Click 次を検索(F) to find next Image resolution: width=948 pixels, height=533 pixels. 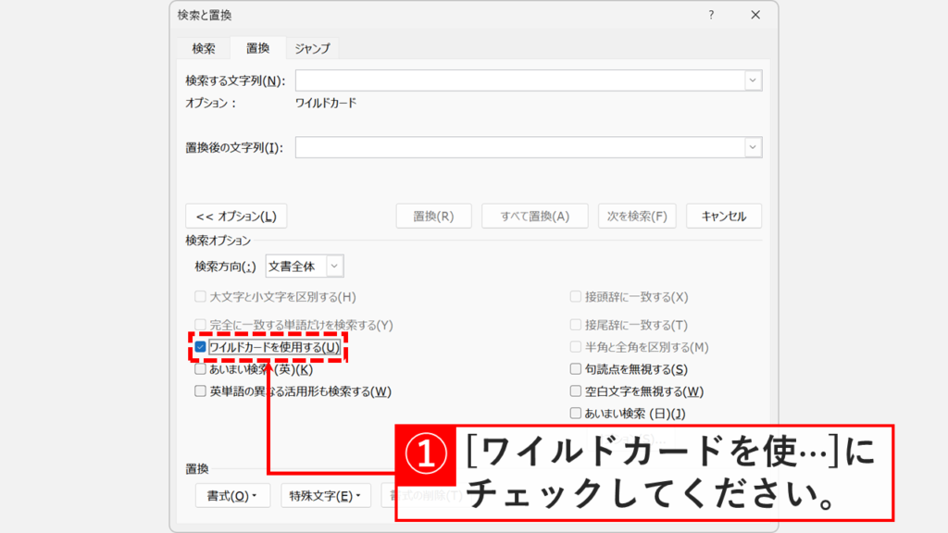pos(636,215)
